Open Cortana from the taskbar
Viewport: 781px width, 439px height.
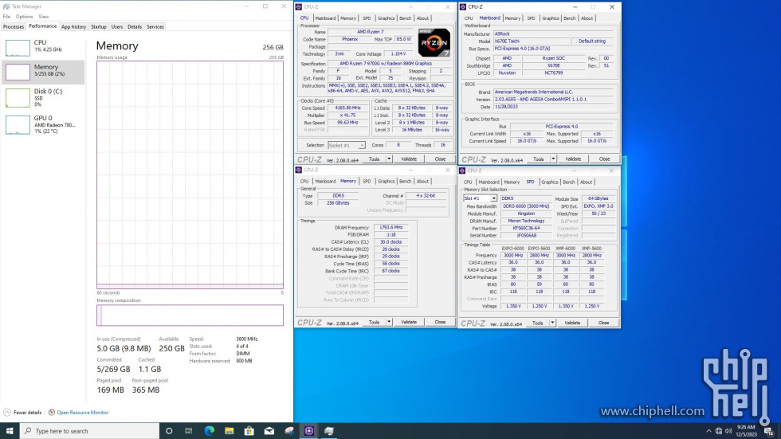click(x=169, y=430)
